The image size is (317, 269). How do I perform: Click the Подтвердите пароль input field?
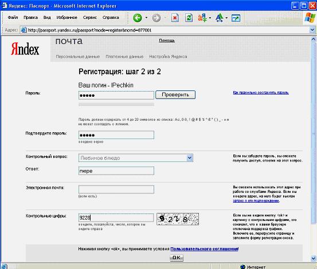click(116, 135)
